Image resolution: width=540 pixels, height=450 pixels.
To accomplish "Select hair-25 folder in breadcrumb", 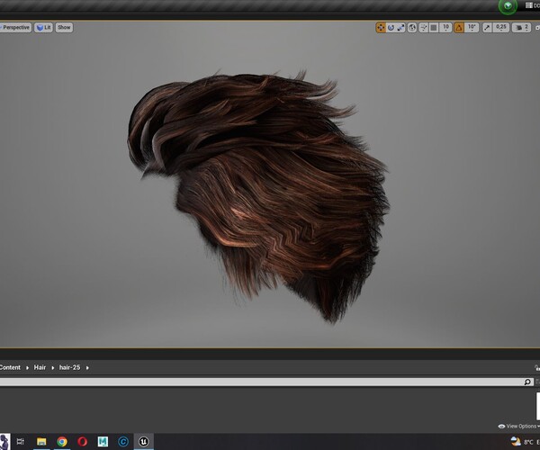I will tap(69, 367).
